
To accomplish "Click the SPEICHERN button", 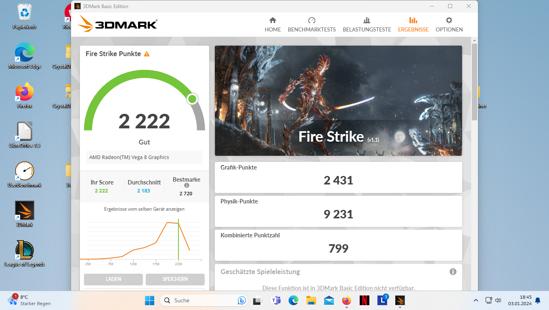I will (175, 279).
